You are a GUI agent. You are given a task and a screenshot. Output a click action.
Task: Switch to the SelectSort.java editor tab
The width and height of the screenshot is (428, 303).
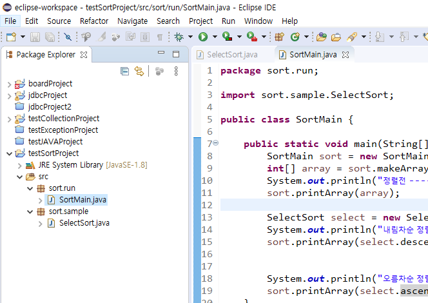[232, 55]
